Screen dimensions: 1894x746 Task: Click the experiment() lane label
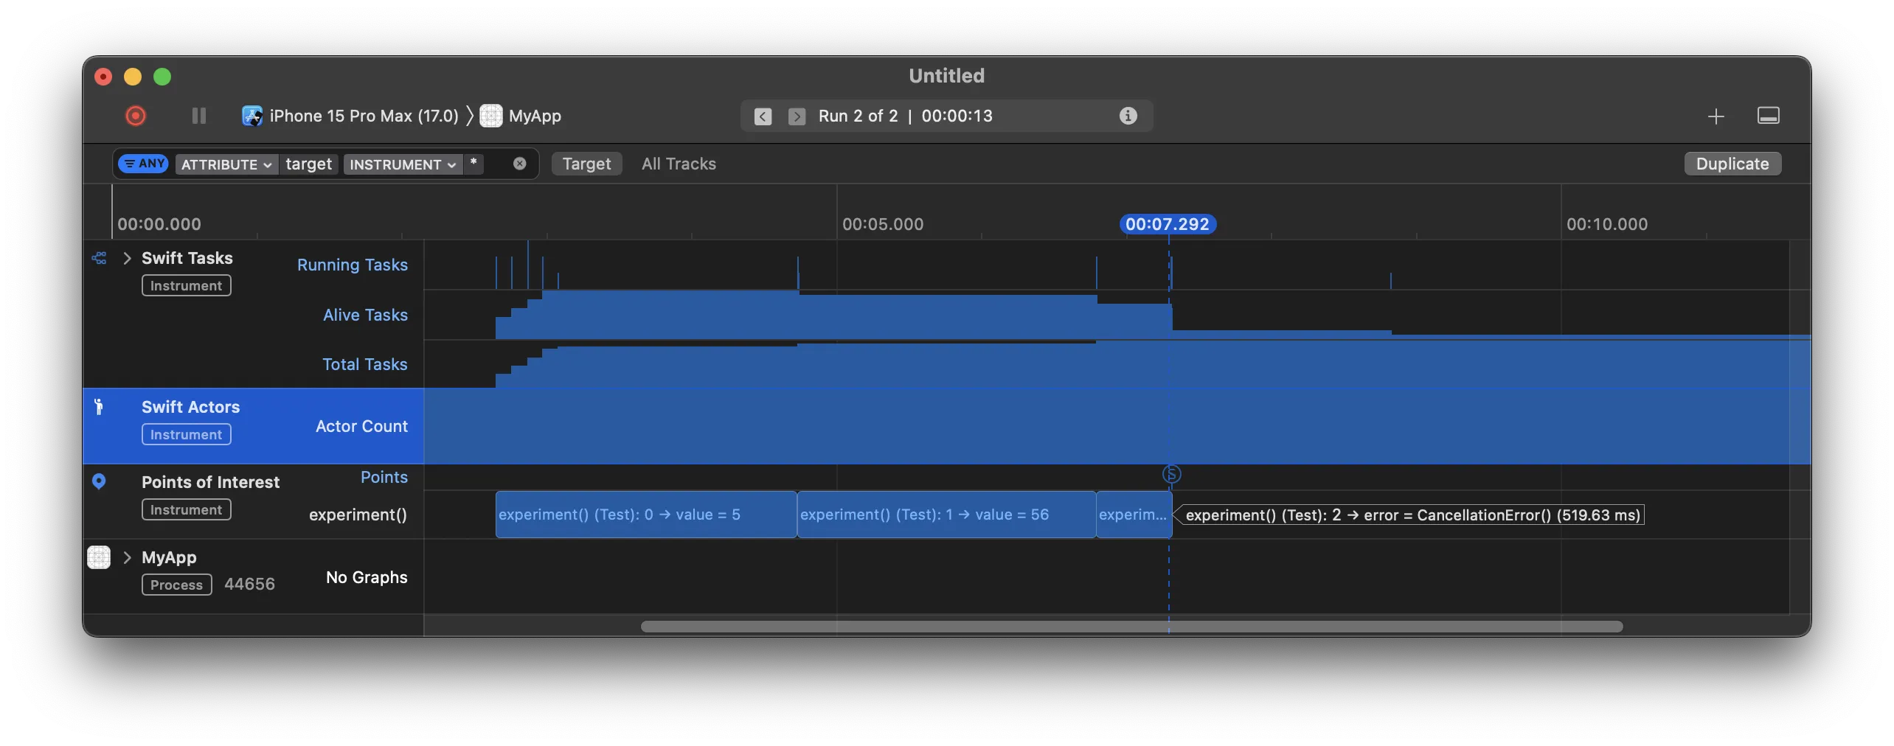[x=358, y=515]
